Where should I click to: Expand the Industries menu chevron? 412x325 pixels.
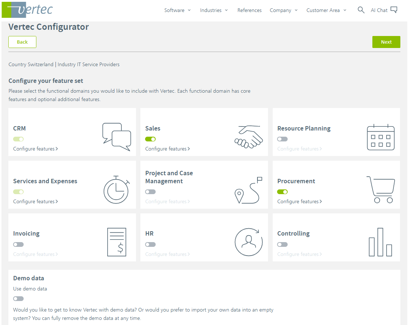pyautogui.click(x=226, y=10)
